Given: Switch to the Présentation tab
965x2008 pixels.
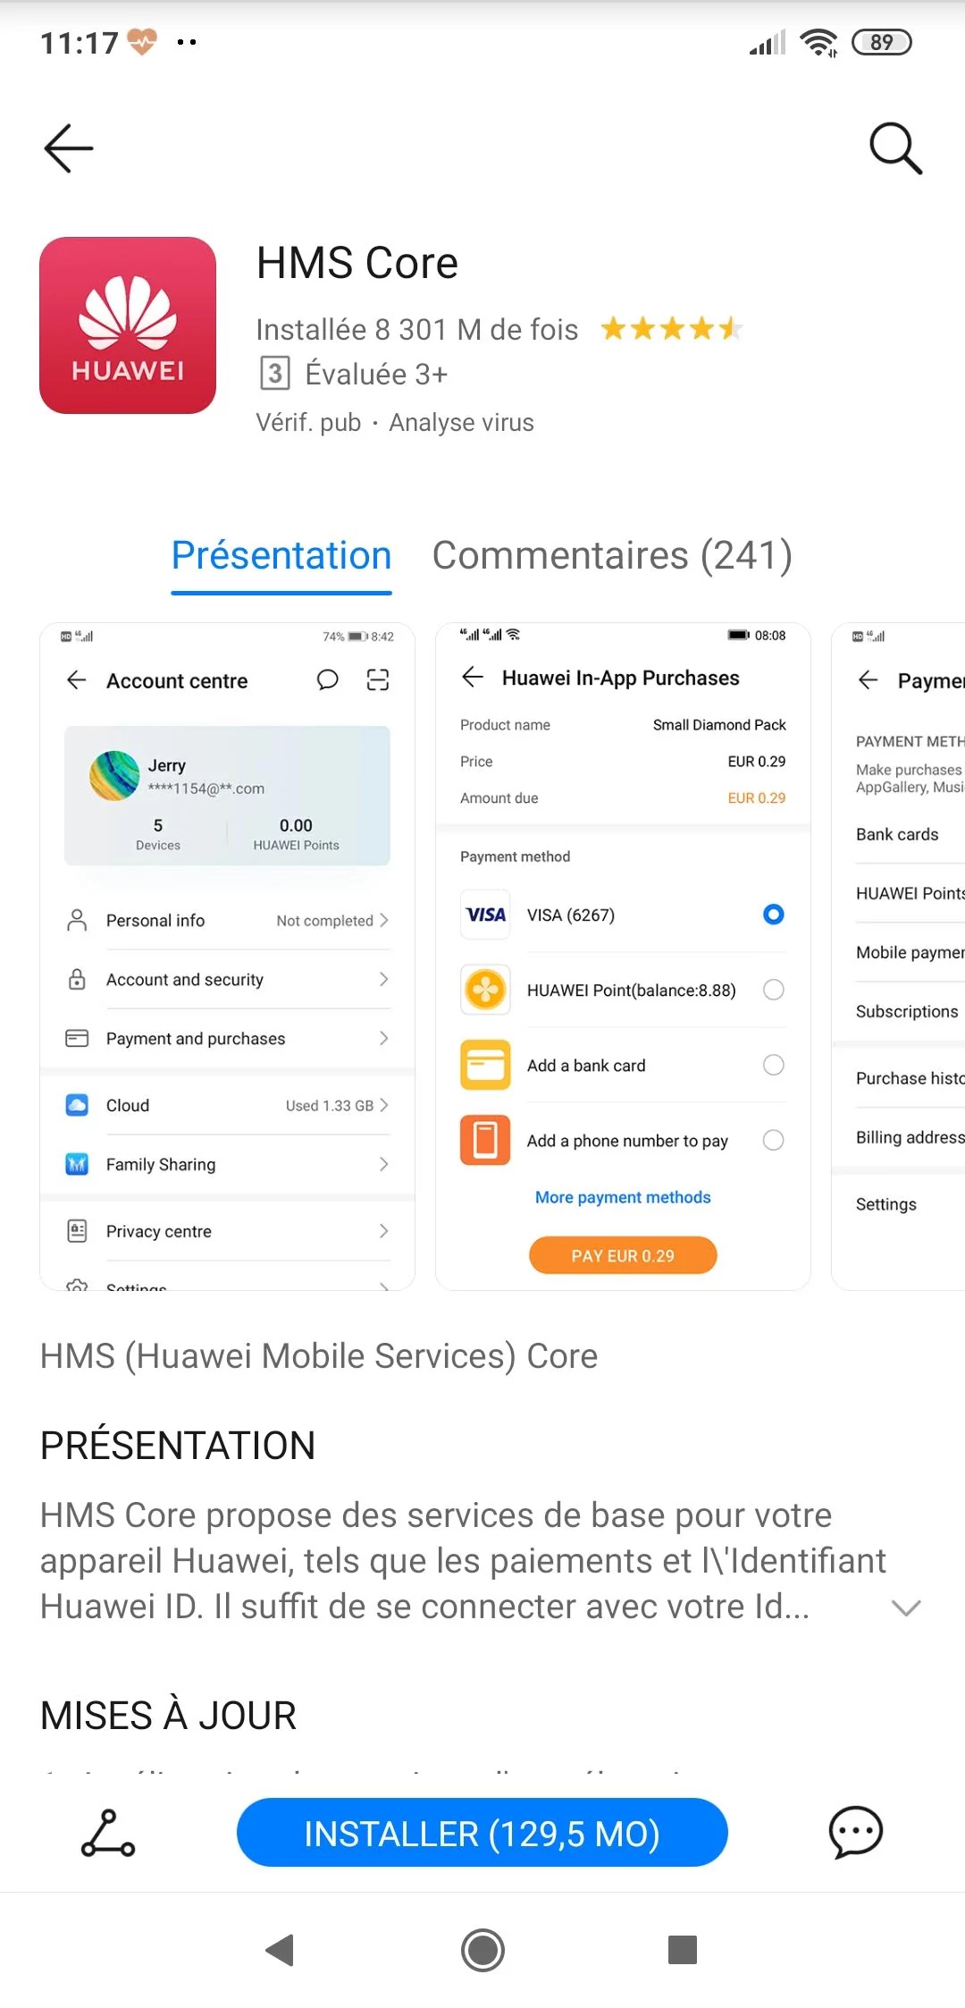Looking at the screenshot, I should (281, 555).
